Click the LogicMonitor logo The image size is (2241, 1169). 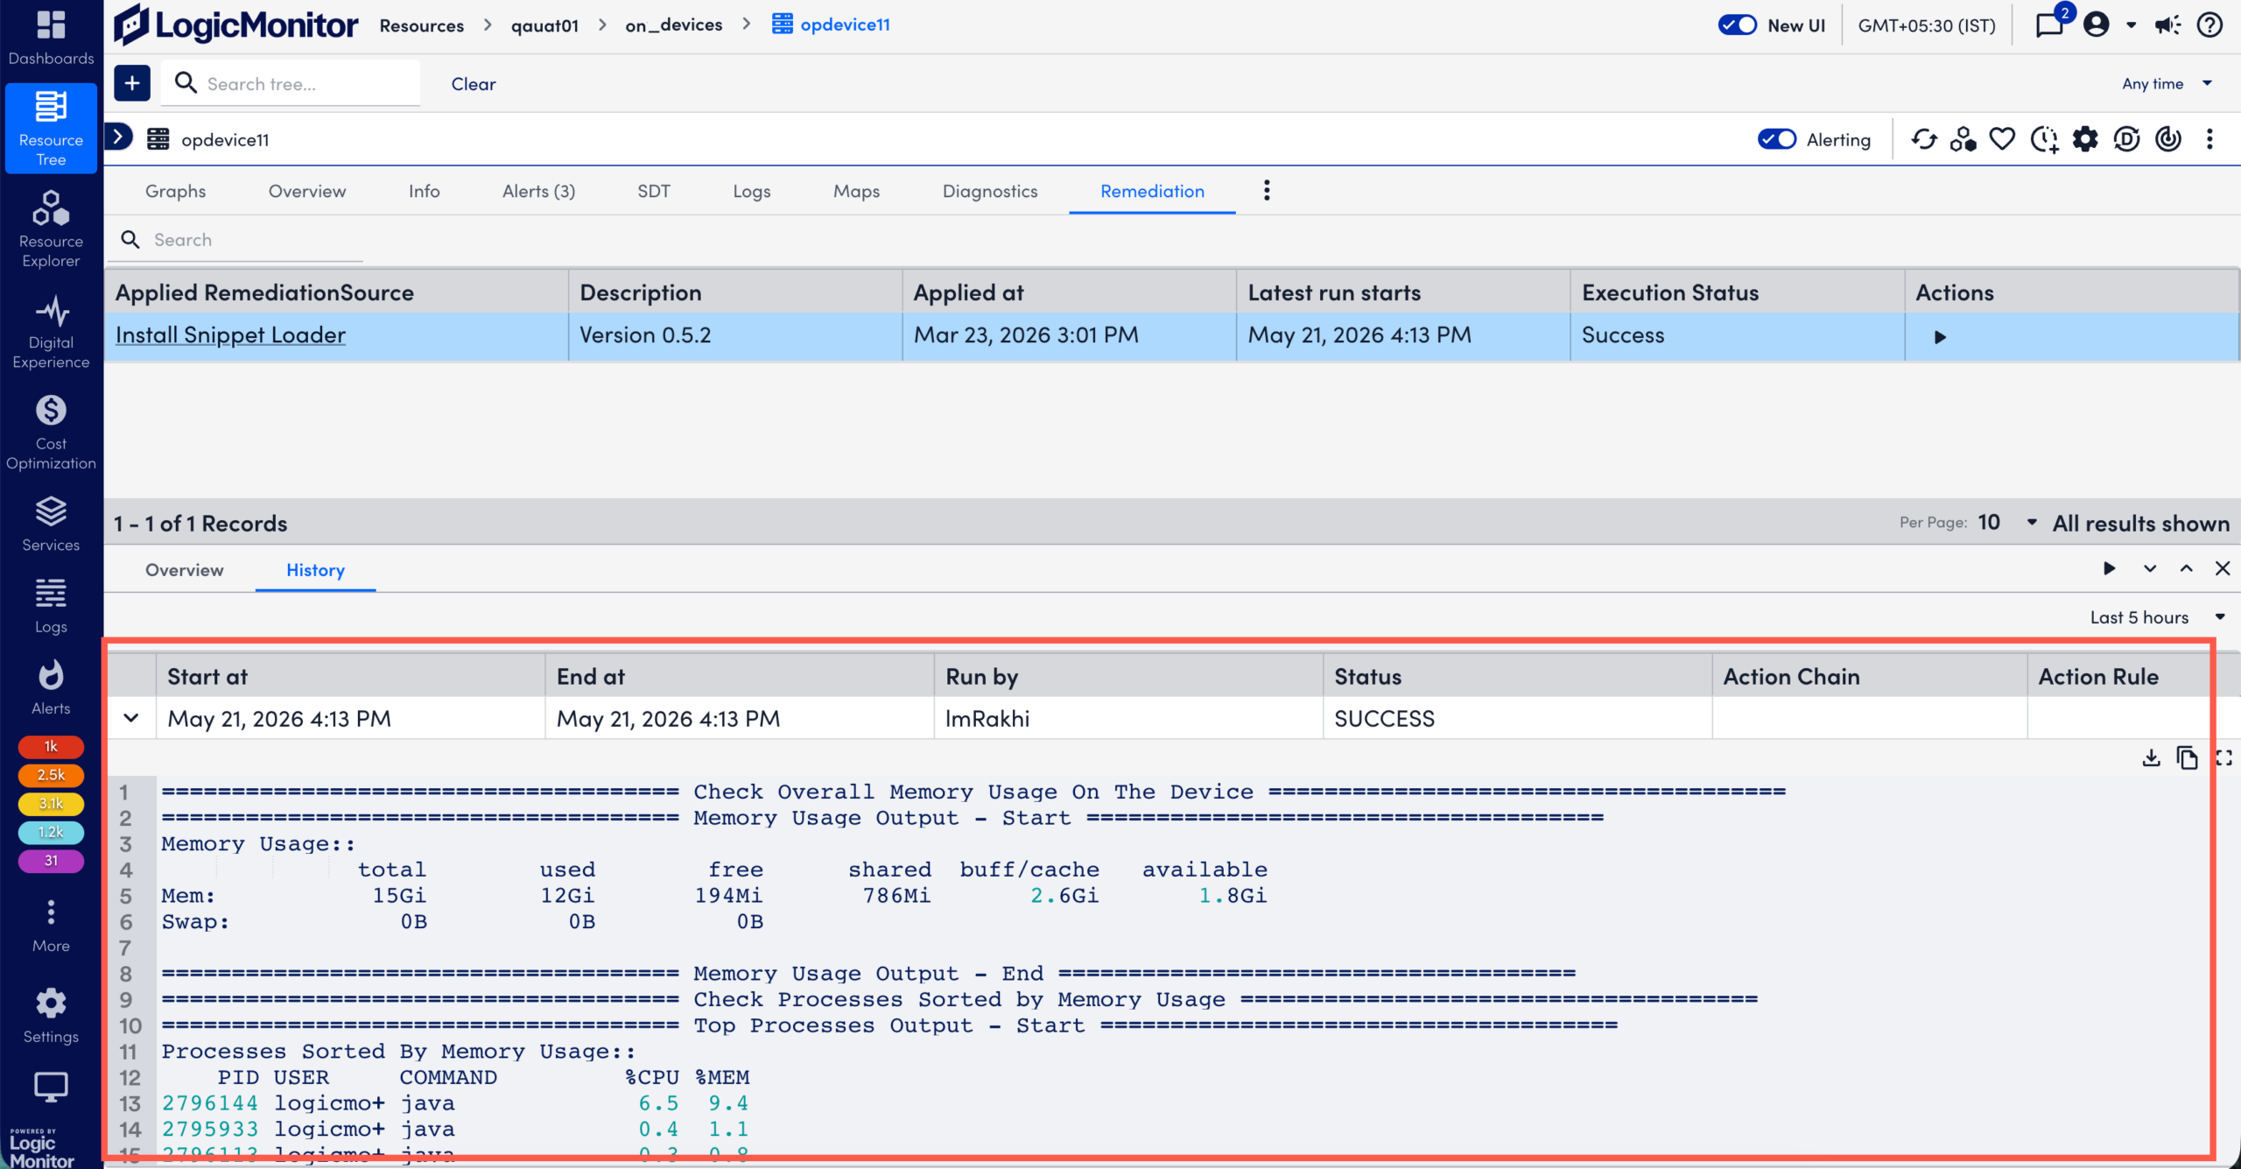[235, 25]
